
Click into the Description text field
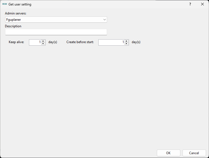coord(56,32)
